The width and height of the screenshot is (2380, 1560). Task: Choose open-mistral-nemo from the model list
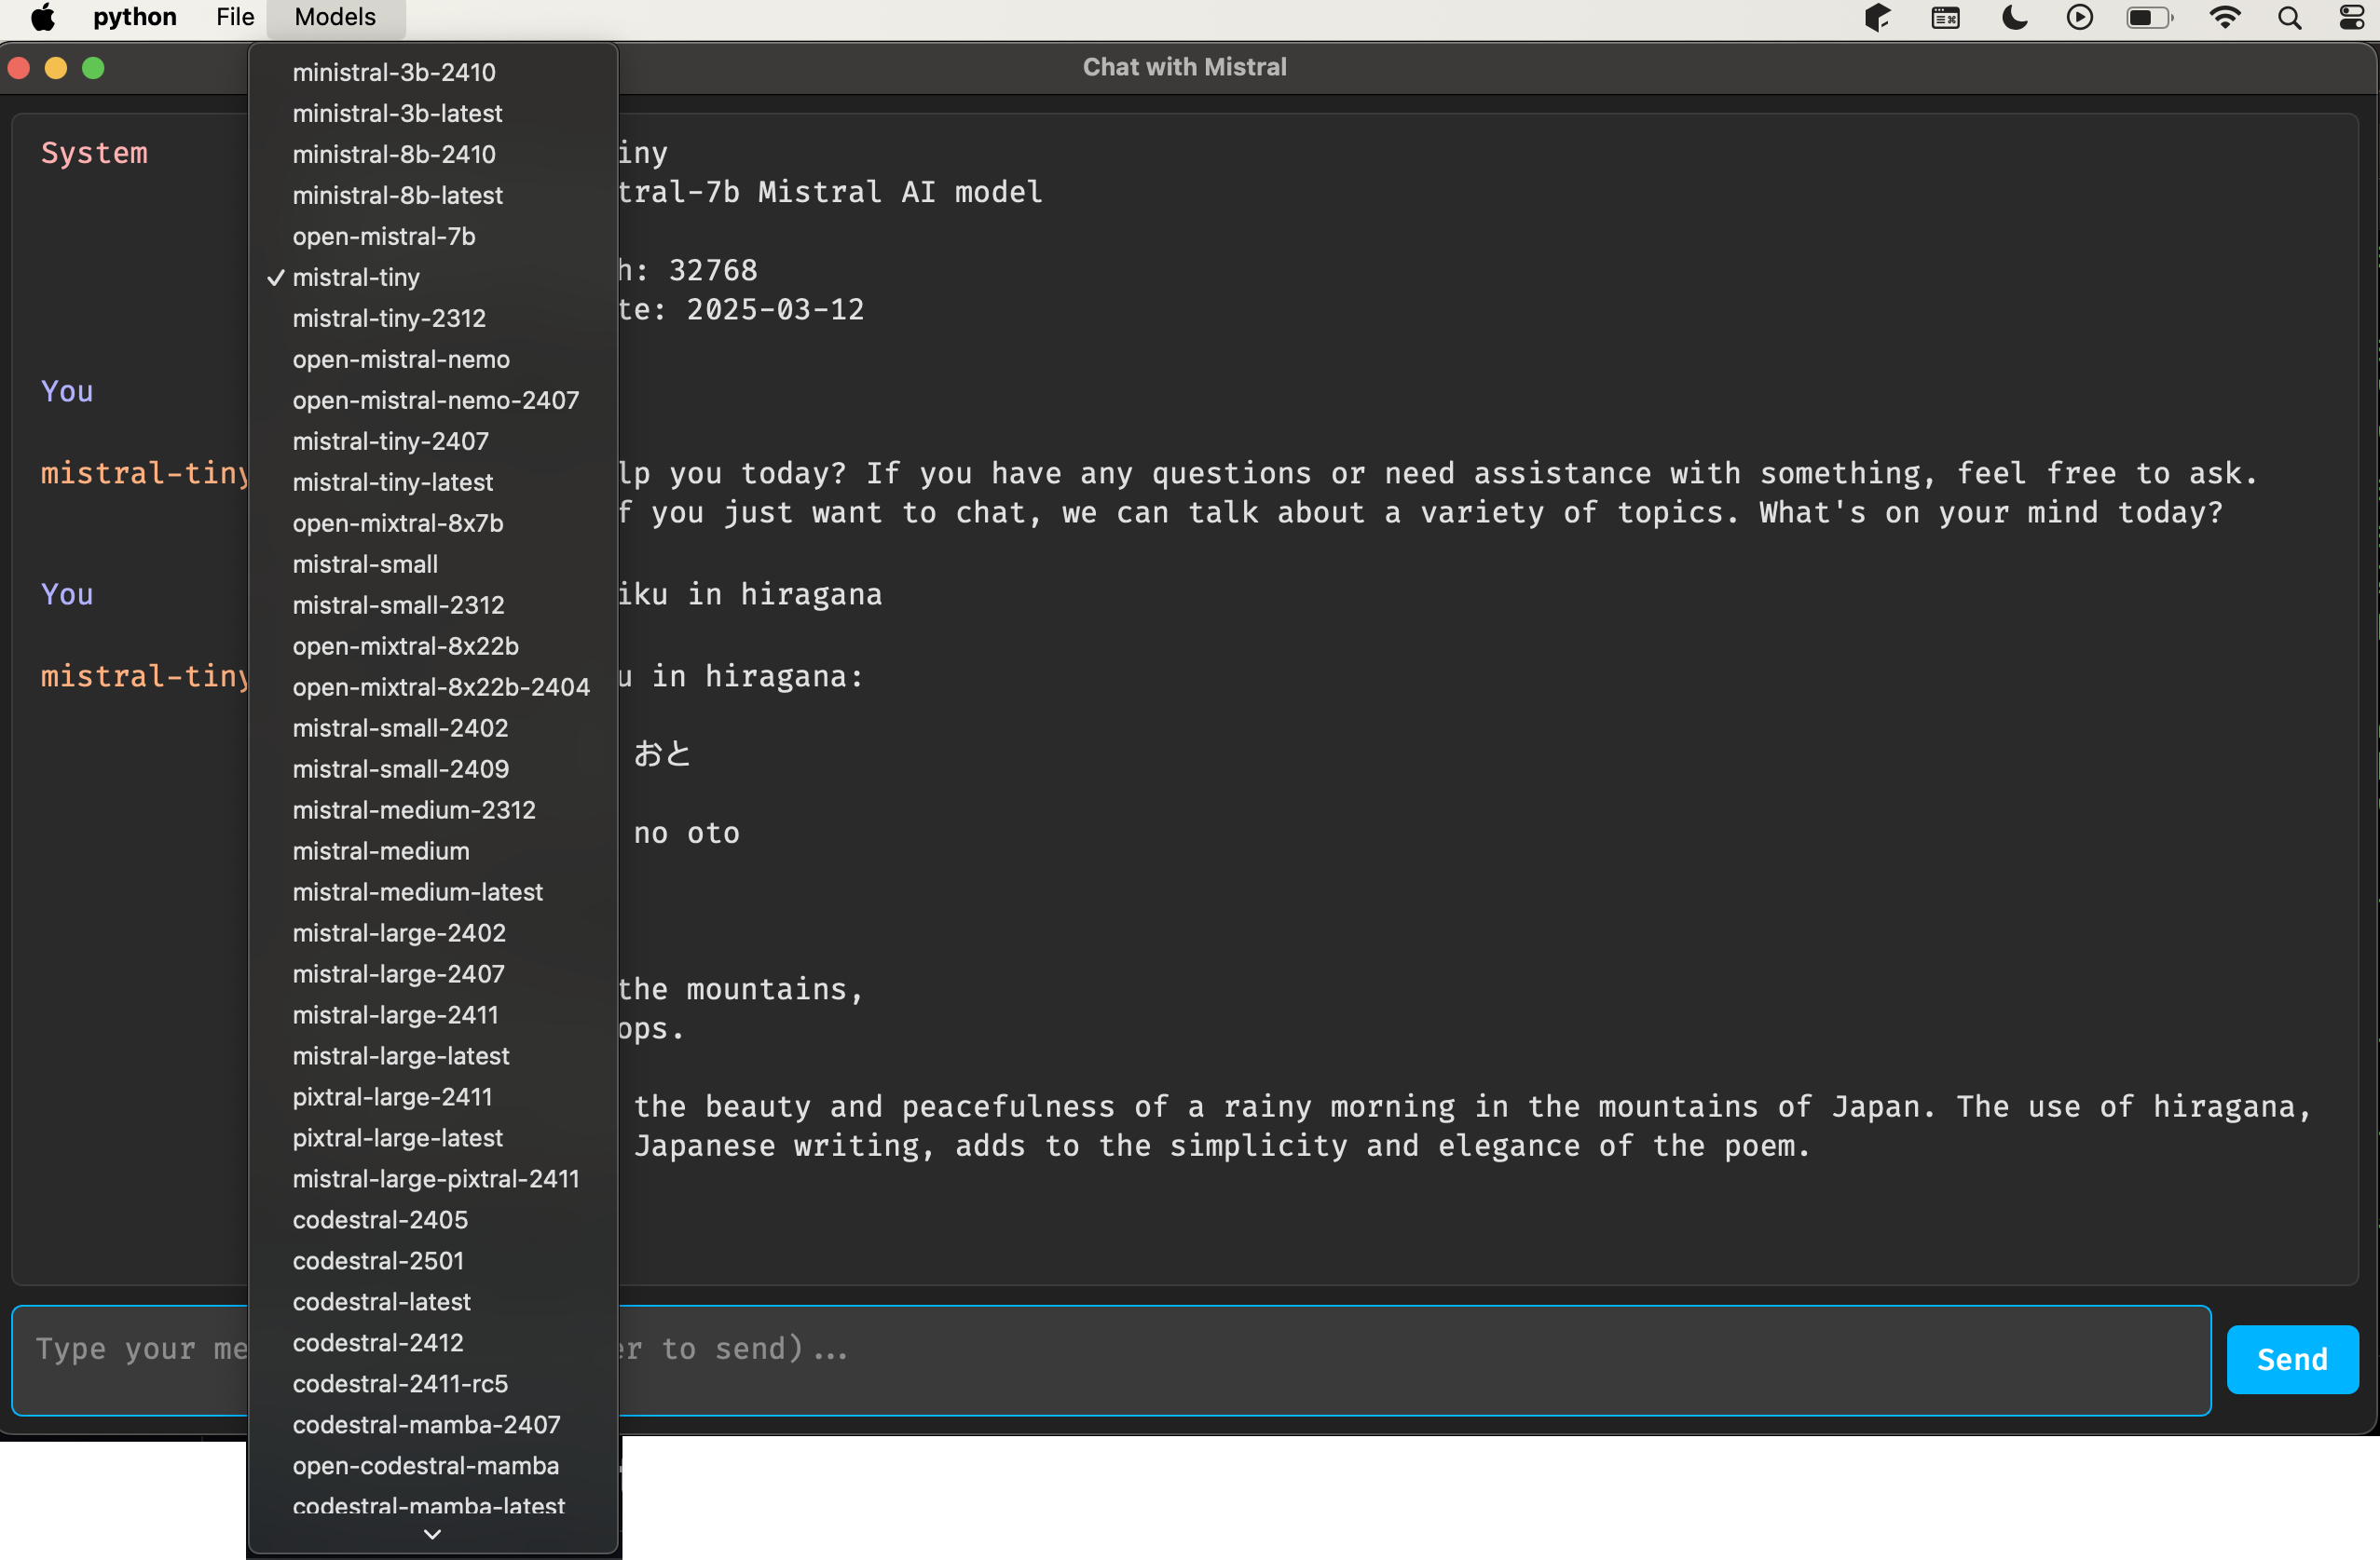point(400,359)
